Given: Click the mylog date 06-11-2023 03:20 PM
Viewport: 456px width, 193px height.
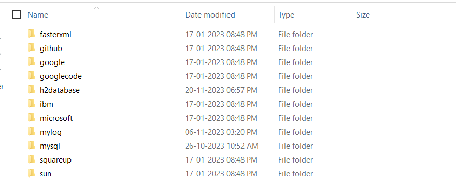Looking at the screenshot, I should (x=221, y=132).
